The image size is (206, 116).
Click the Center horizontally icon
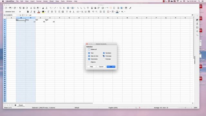(x=52, y=12)
